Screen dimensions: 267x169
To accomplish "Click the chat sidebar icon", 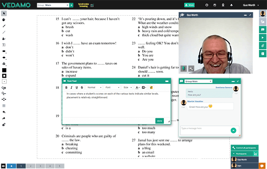I will coord(262,29).
